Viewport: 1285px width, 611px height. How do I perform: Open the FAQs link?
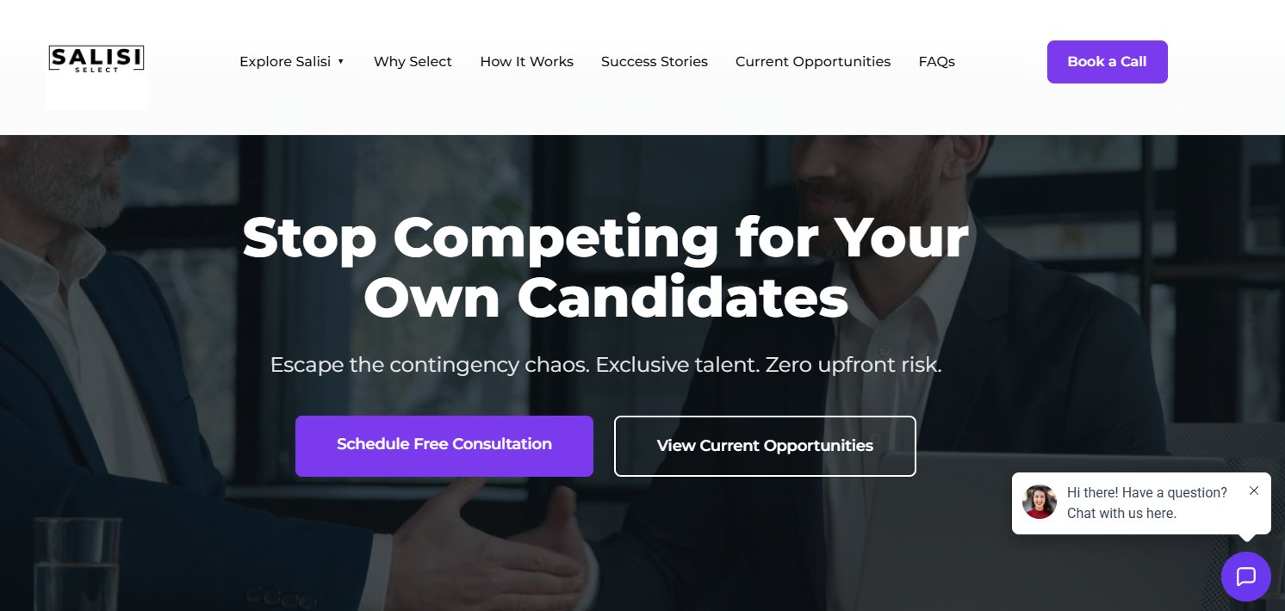936,62
